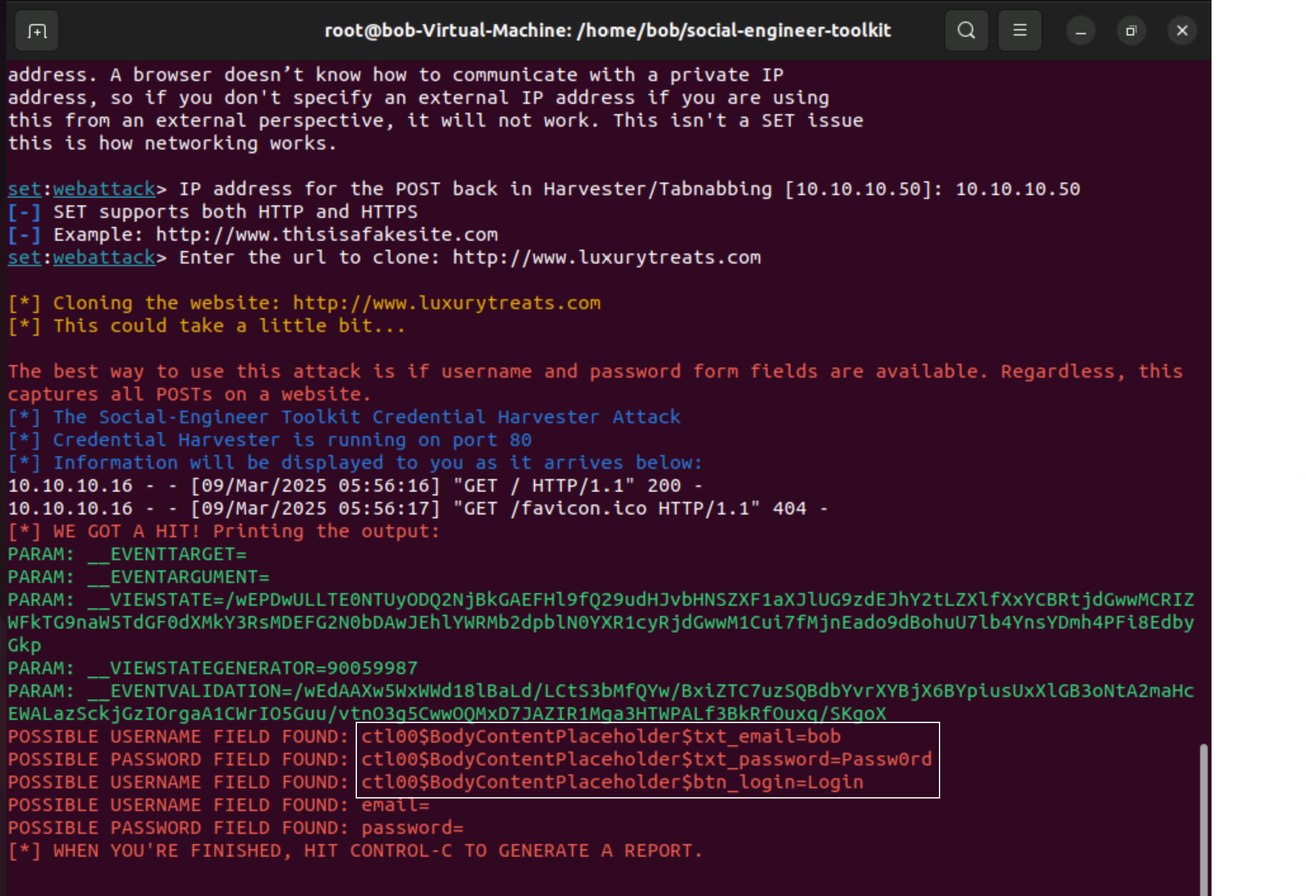1306x896 pixels.
Task: Click the 'password=' field line
Action: tap(236, 828)
